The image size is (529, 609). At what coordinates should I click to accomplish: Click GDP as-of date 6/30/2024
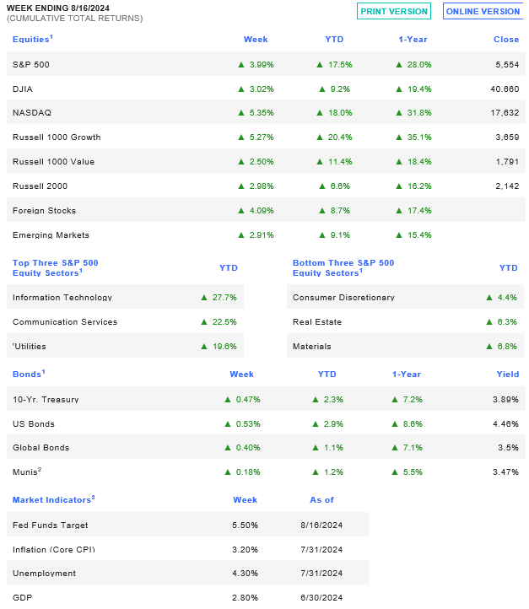click(321, 598)
